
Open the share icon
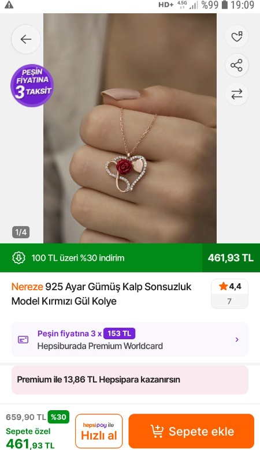pyautogui.click(x=237, y=65)
